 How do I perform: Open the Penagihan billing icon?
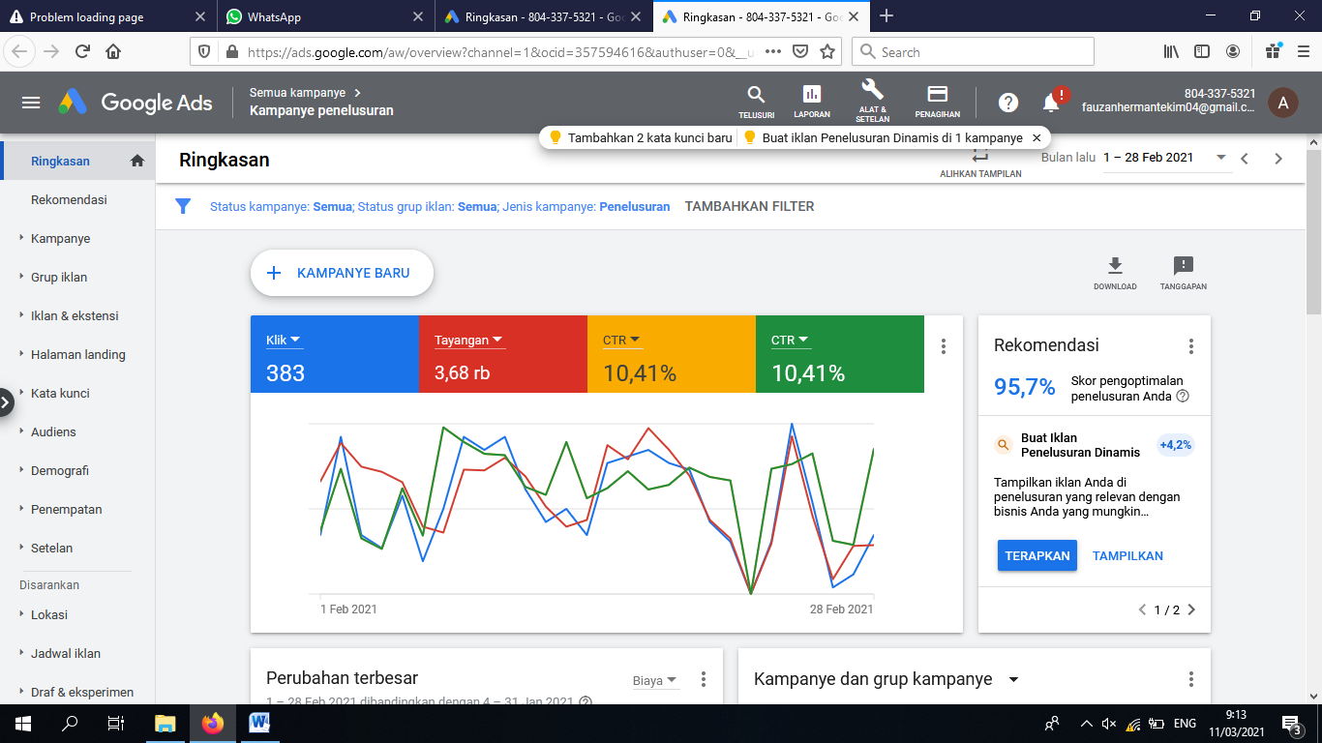click(937, 102)
